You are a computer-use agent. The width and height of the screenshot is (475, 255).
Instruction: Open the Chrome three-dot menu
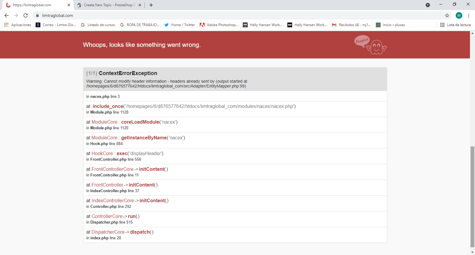pos(468,15)
